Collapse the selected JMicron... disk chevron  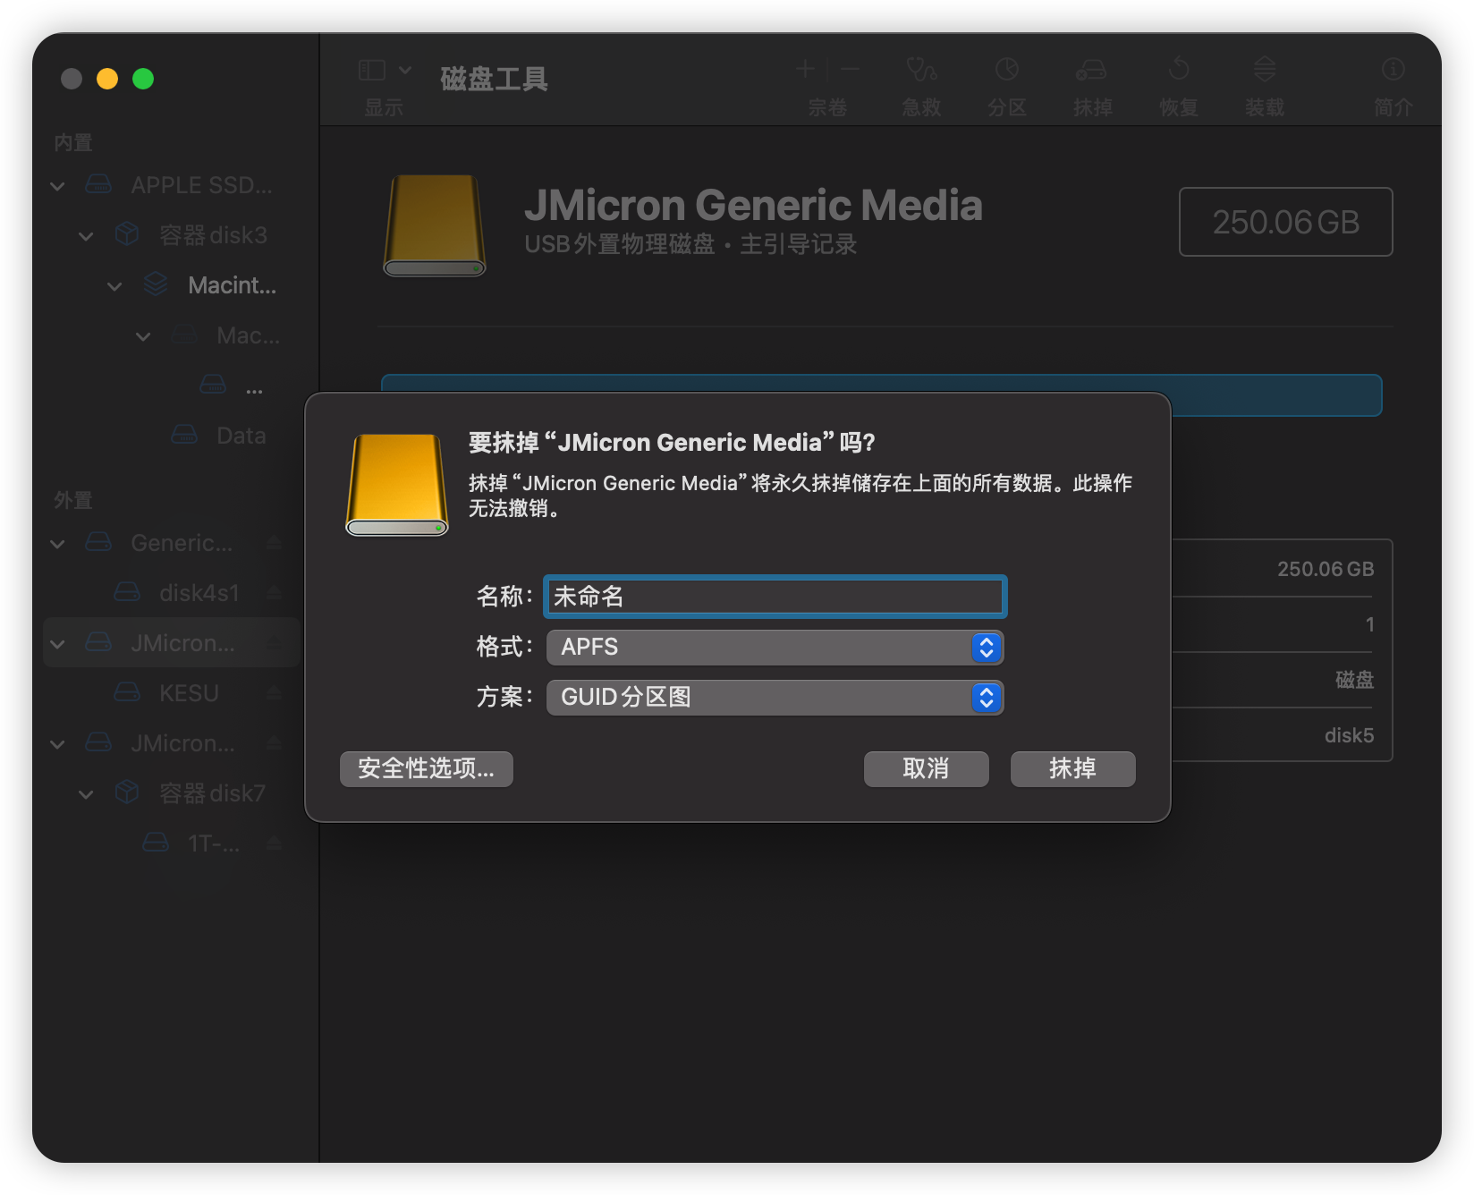pos(57,644)
